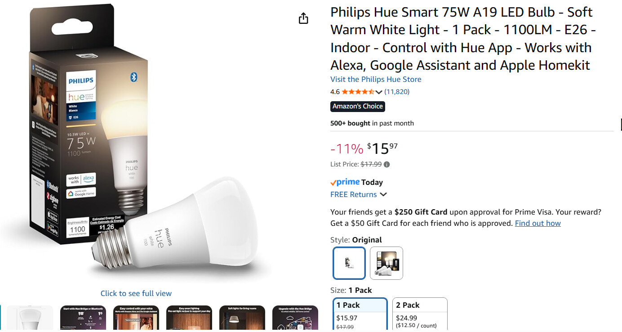622x332 pixels.
Task: Click 'Click to see full view' text
Action: 136,293
